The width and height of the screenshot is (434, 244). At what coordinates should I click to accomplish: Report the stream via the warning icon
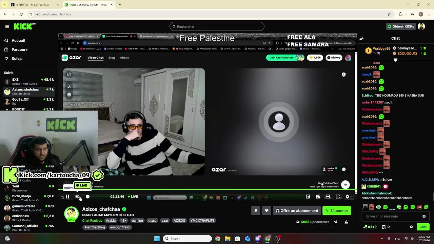pos(346,222)
